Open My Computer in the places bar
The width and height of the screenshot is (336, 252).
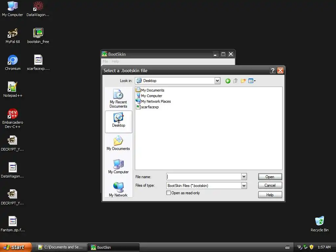[x=118, y=166]
